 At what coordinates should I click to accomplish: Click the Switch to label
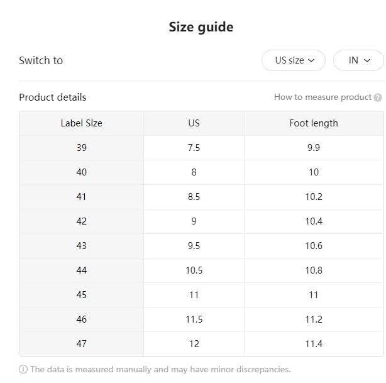tap(41, 60)
